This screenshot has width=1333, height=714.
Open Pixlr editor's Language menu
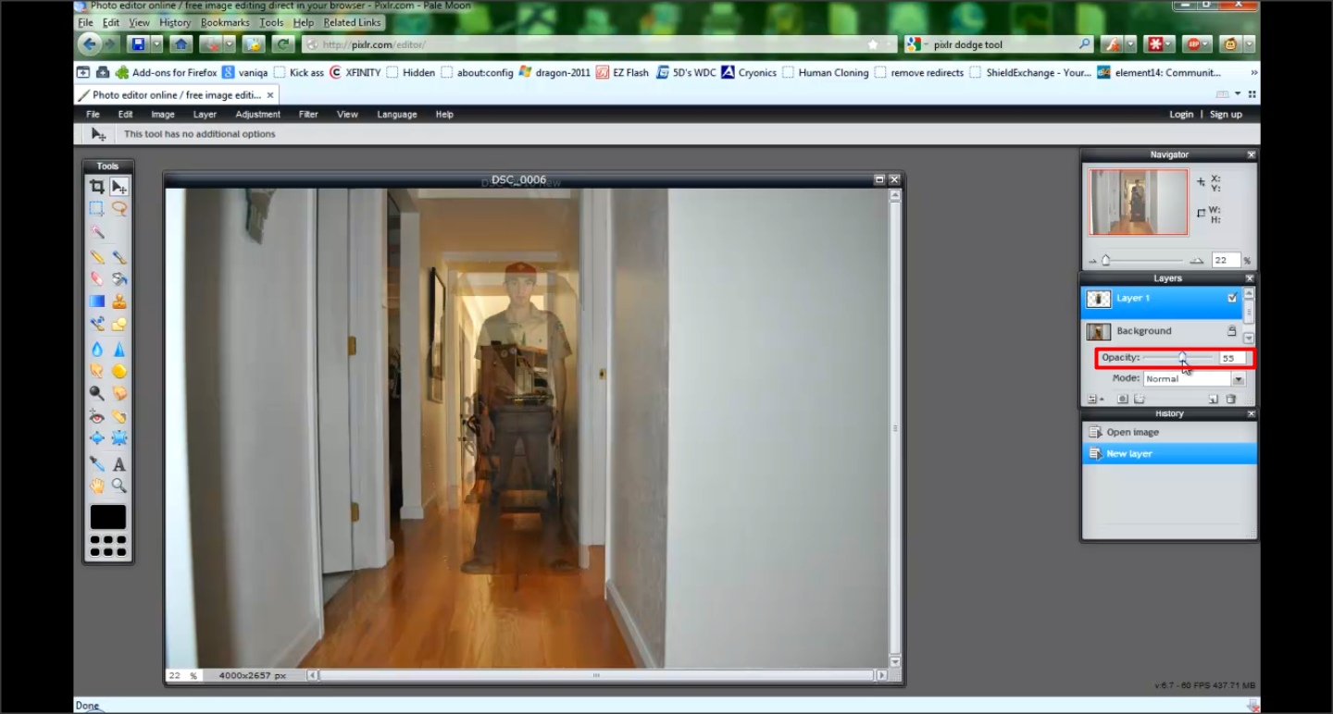[397, 115]
